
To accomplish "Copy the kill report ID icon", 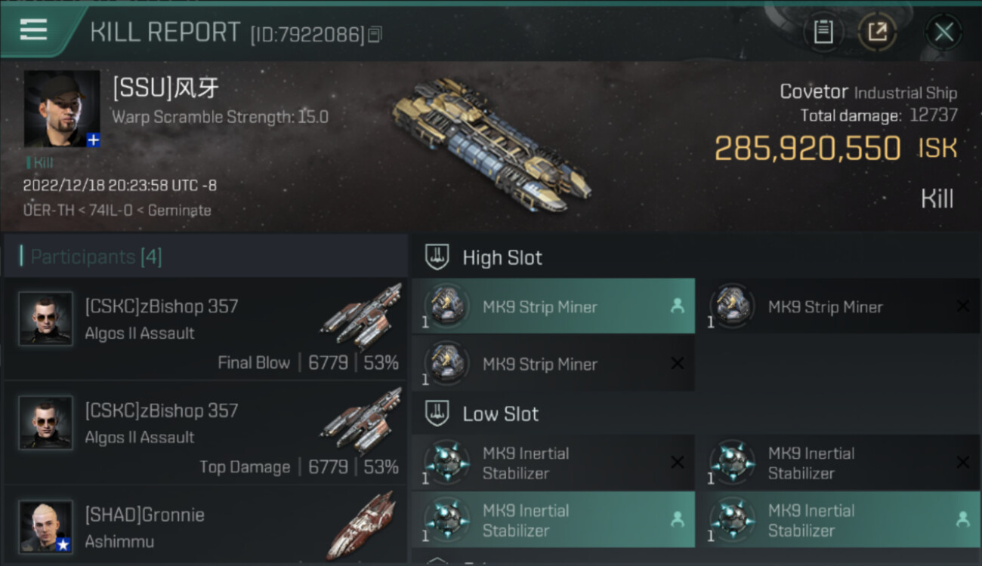I will (375, 34).
